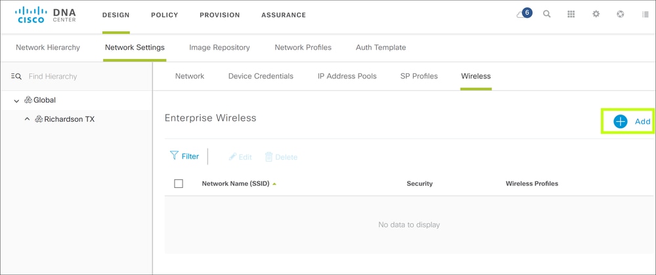656x275 pixels.
Task: Click the Filter funnel icon
Action: 174,156
